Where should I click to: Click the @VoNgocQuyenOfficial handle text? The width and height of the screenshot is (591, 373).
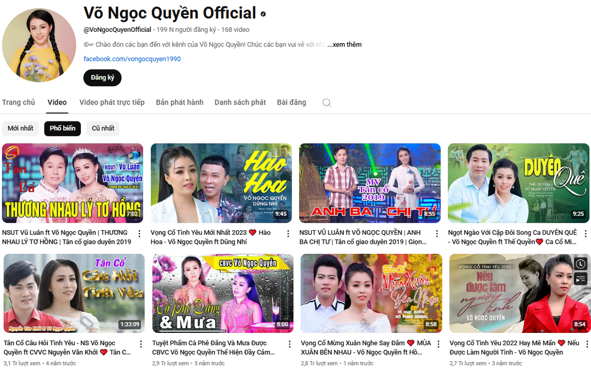coord(117,30)
